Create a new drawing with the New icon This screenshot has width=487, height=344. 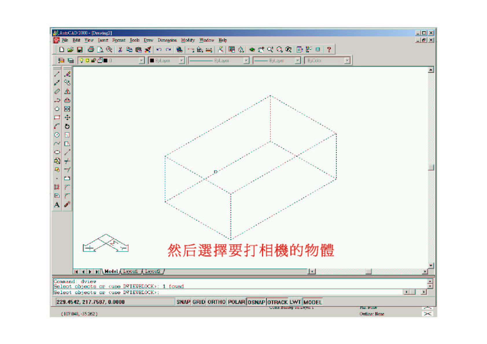pos(61,50)
